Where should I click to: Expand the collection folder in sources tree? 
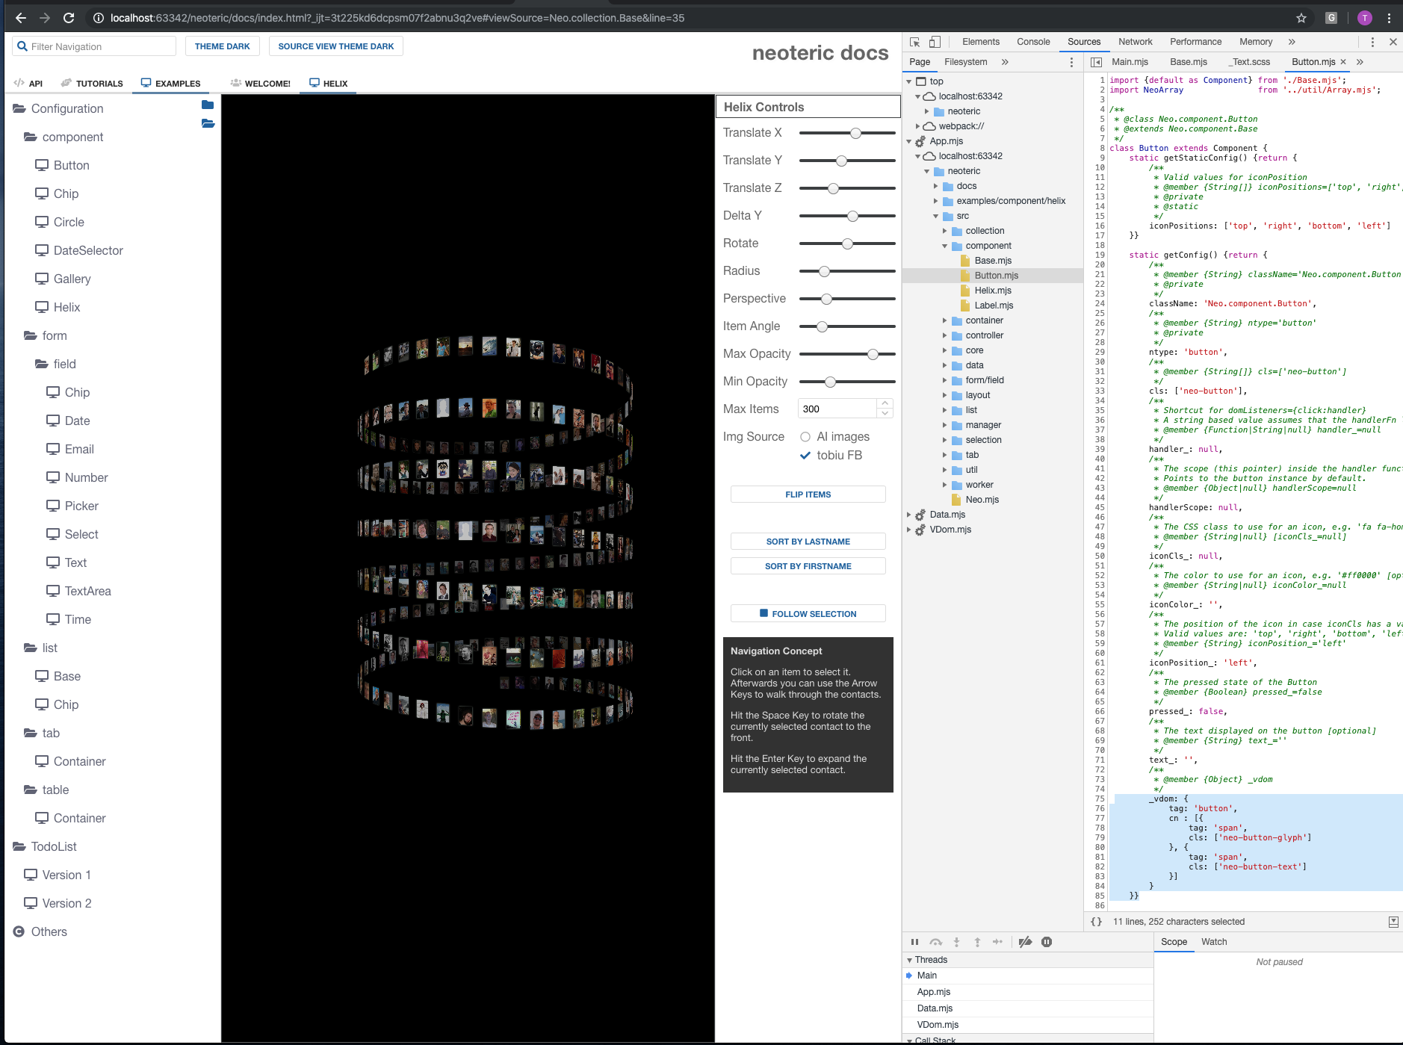coord(944,231)
